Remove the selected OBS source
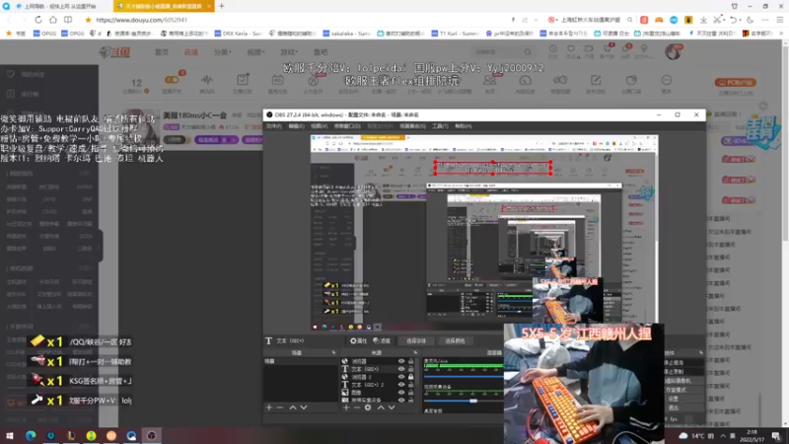The height and width of the screenshot is (444, 789). click(x=357, y=407)
